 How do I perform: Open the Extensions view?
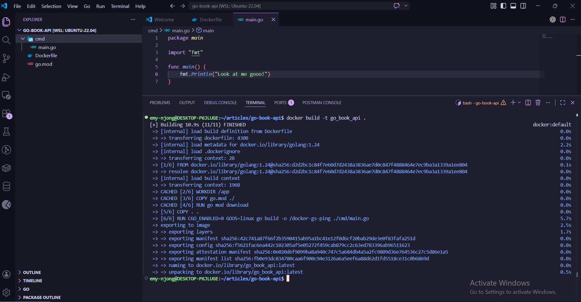(6, 114)
